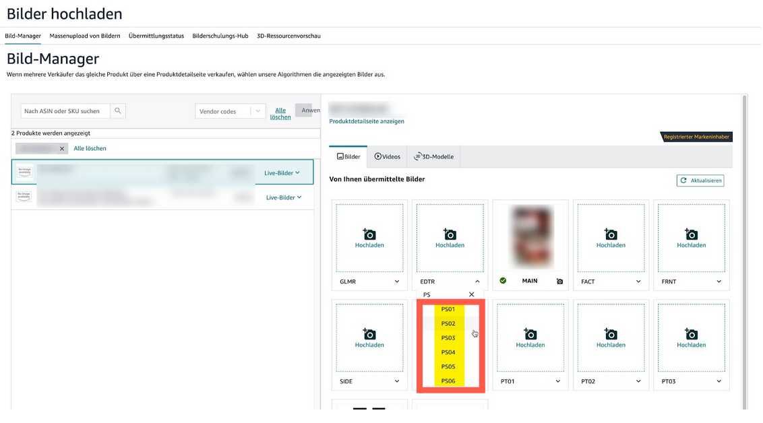Remove the blurred filter chip with X
The height and width of the screenshot is (423, 763).
pos(62,149)
